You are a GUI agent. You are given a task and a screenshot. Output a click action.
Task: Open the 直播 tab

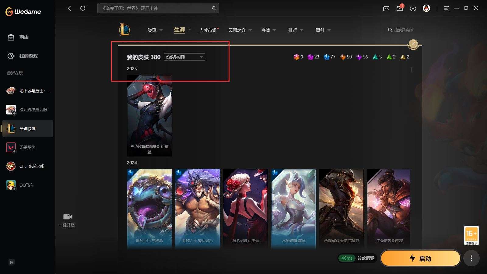click(x=265, y=30)
